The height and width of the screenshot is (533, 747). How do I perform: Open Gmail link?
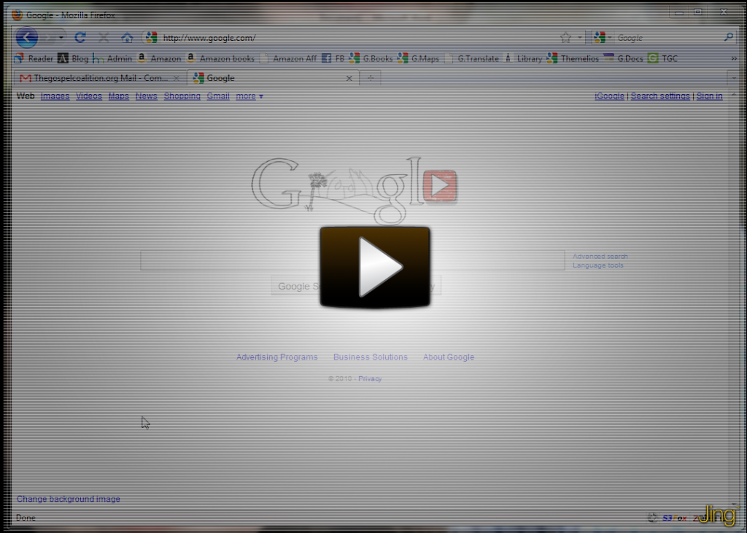pos(217,96)
